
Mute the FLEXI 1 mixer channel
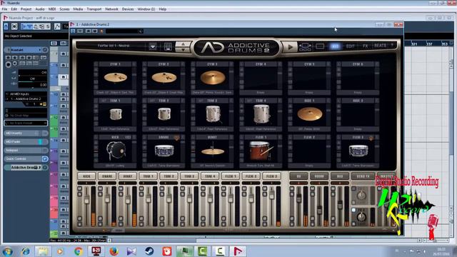[224, 188]
